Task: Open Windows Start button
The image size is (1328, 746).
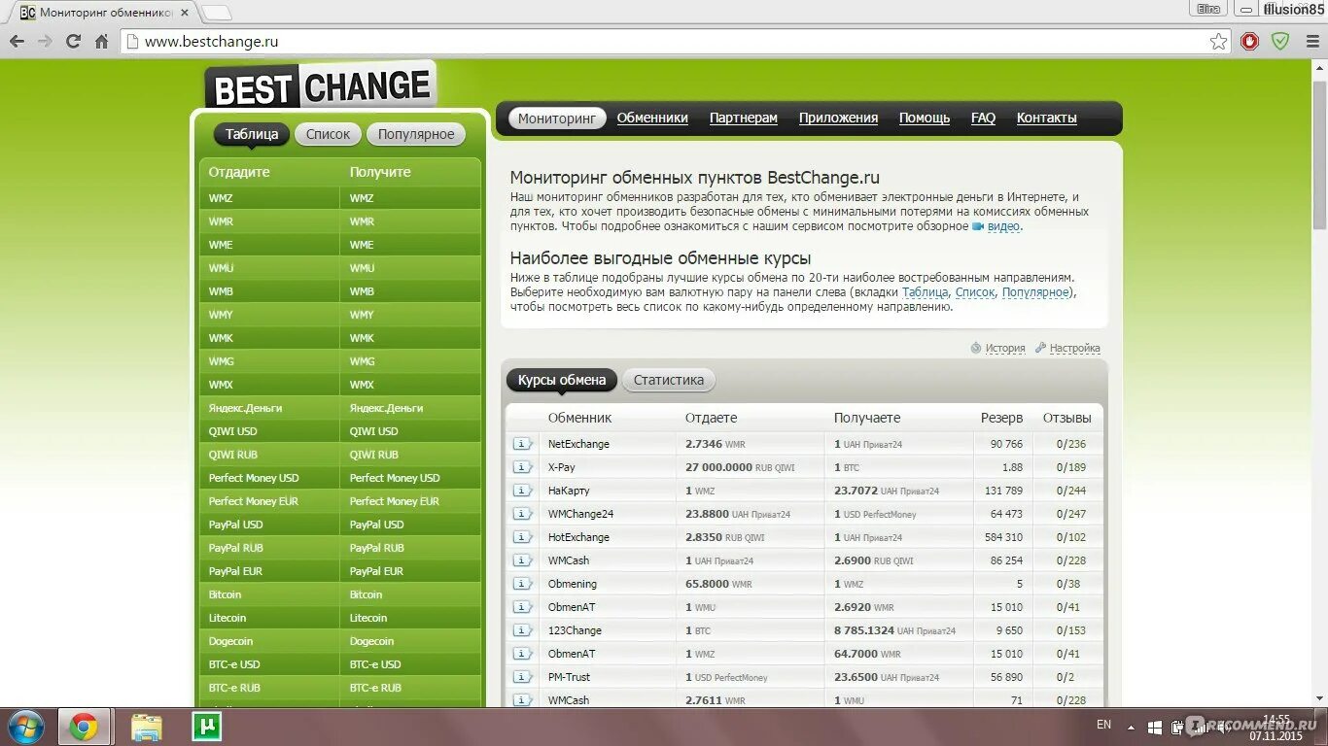Action: tap(25, 727)
